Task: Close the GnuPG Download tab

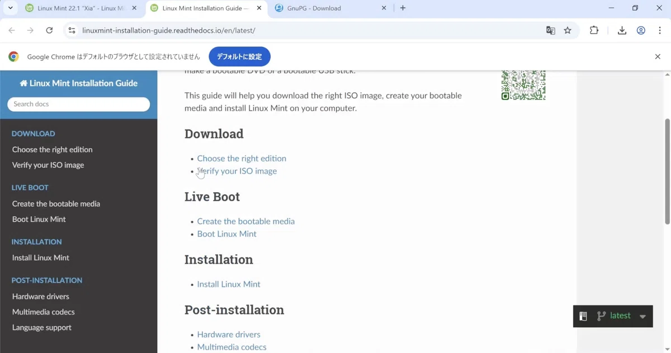Action: (384, 8)
